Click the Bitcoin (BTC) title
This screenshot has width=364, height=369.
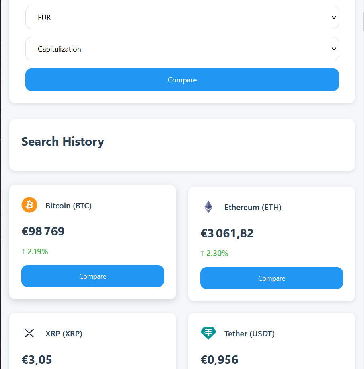pyautogui.click(x=69, y=206)
